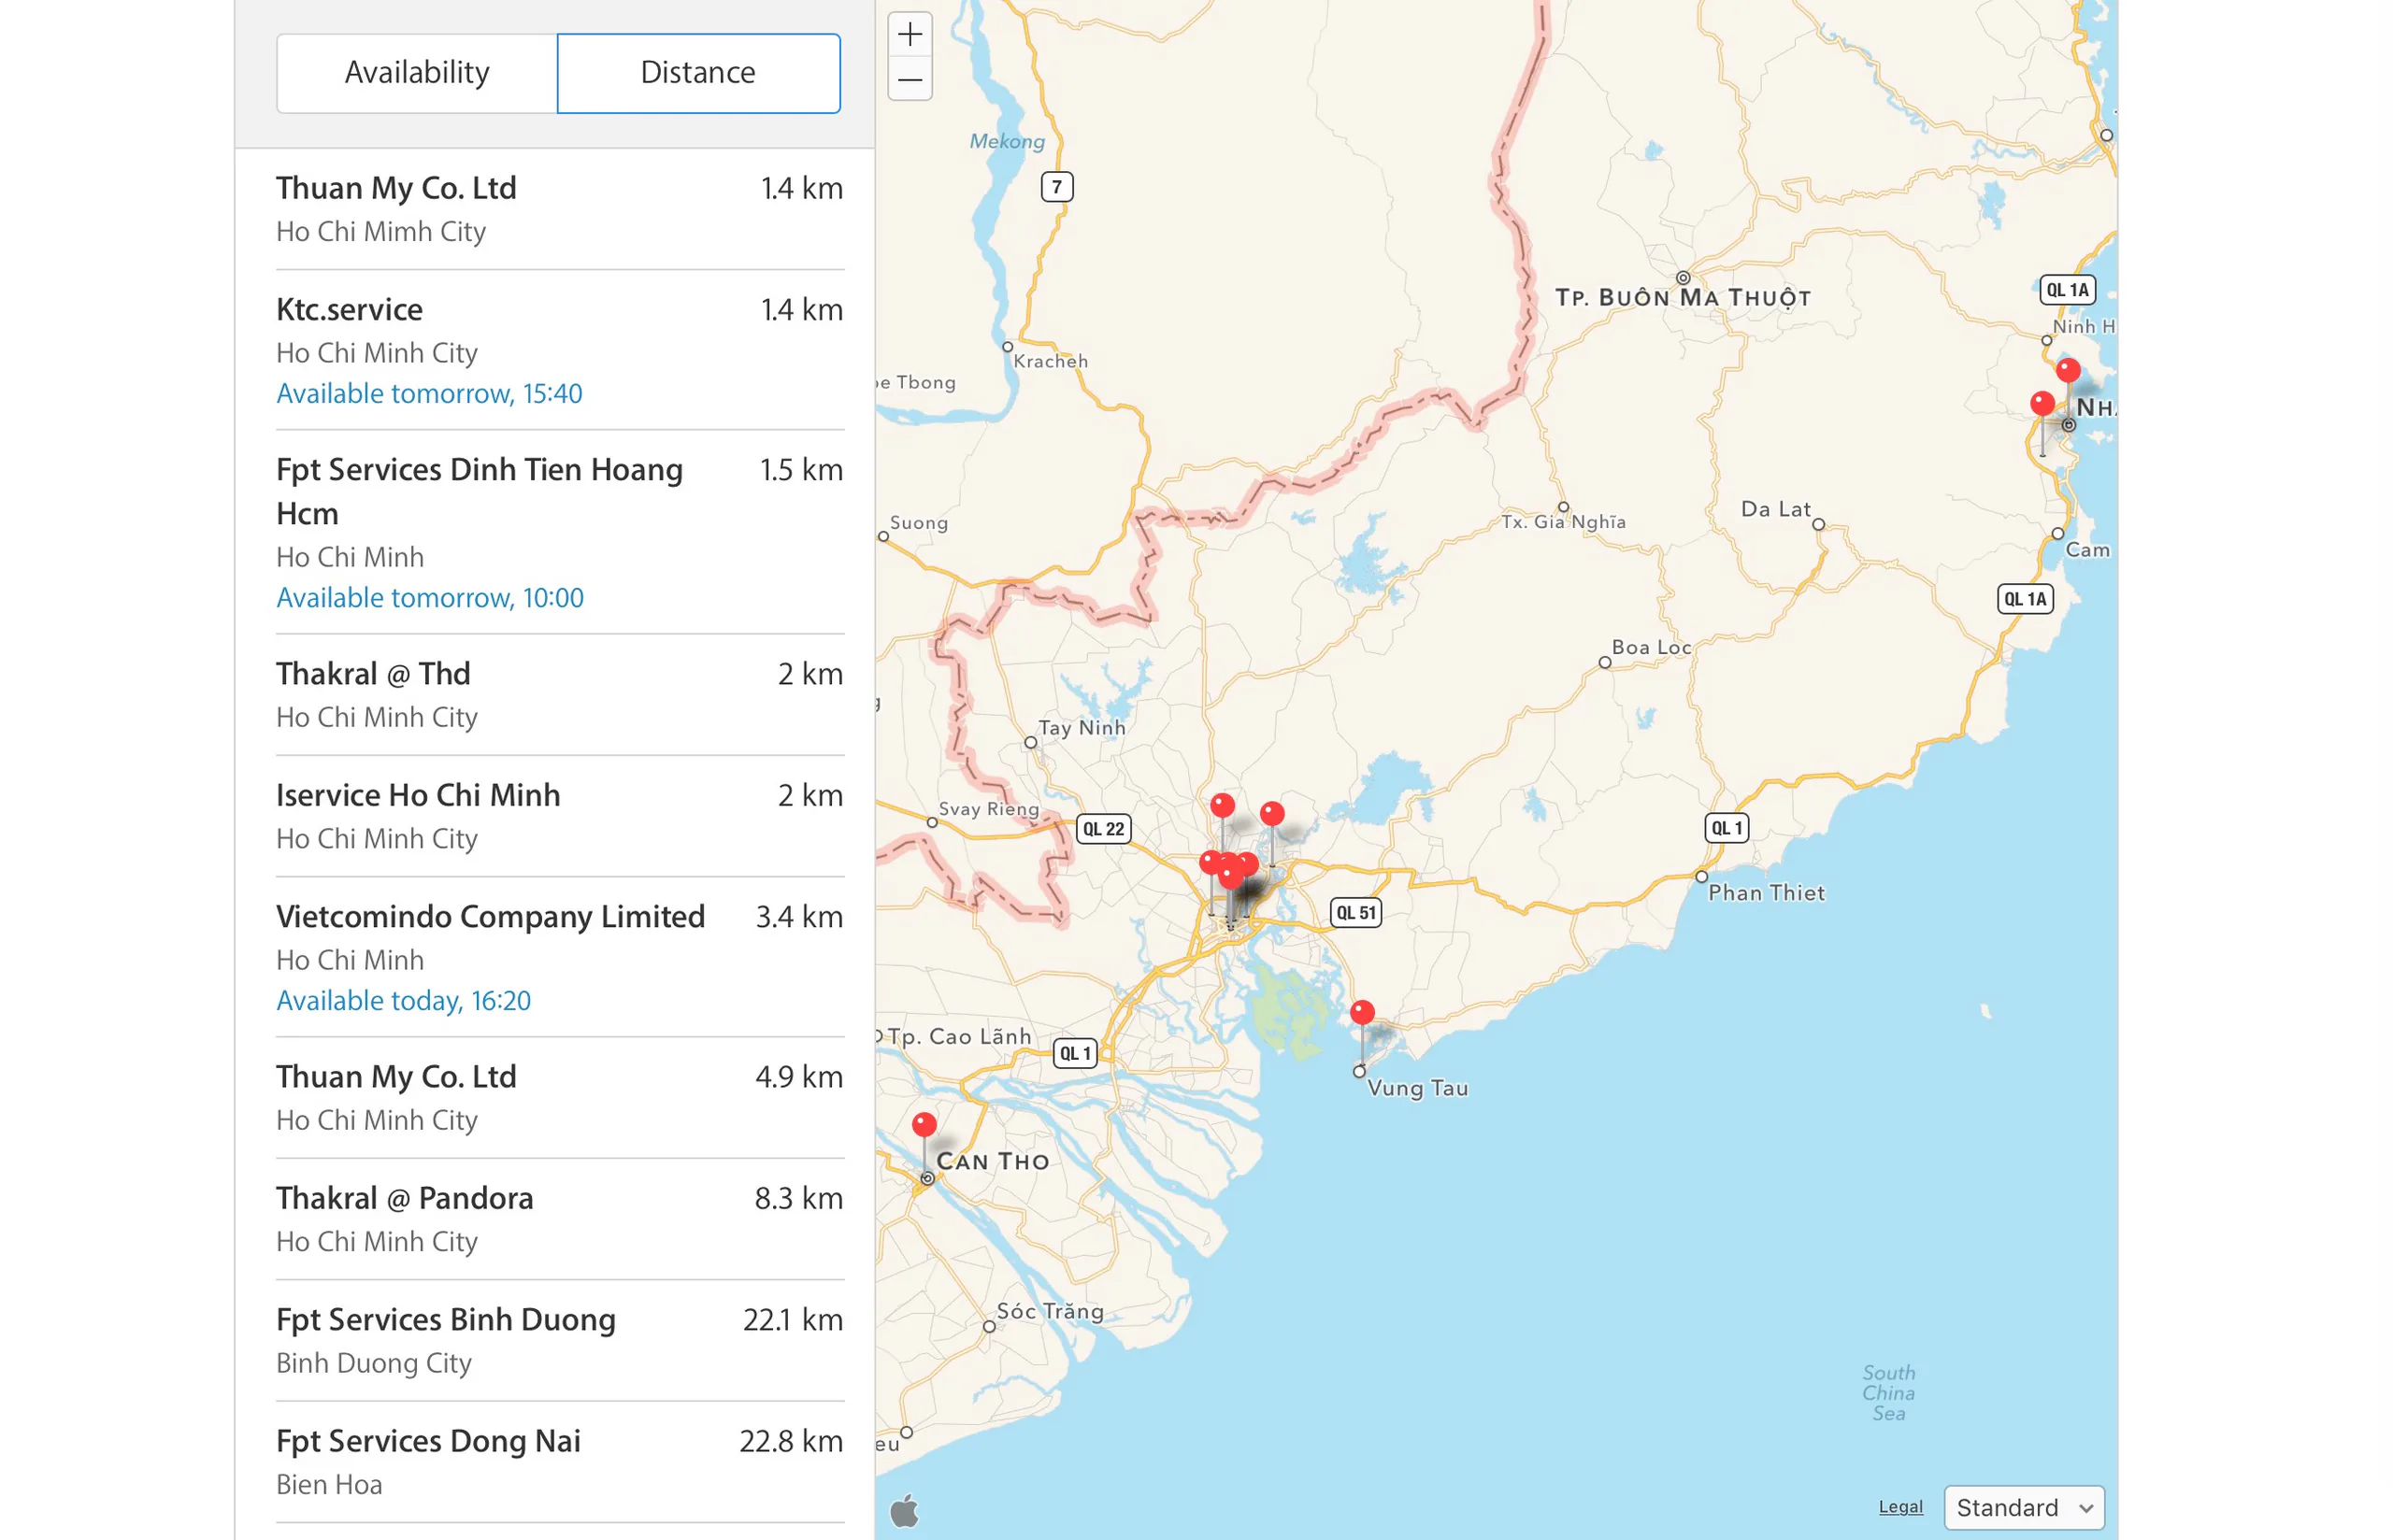
Task: Select the Fpt Services Dong Nai listing
Action: (560, 1462)
